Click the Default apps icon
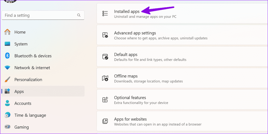 coord(105,57)
